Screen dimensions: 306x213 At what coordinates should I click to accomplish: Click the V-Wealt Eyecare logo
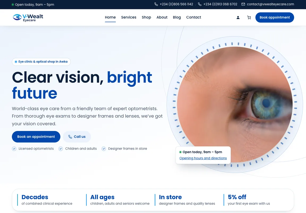(x=28, y=18)
